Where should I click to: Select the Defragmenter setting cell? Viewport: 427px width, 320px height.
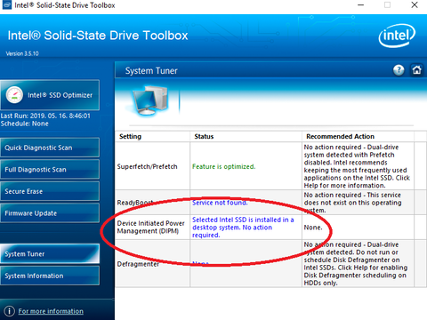pyautogui.click(x=153, y=264)
